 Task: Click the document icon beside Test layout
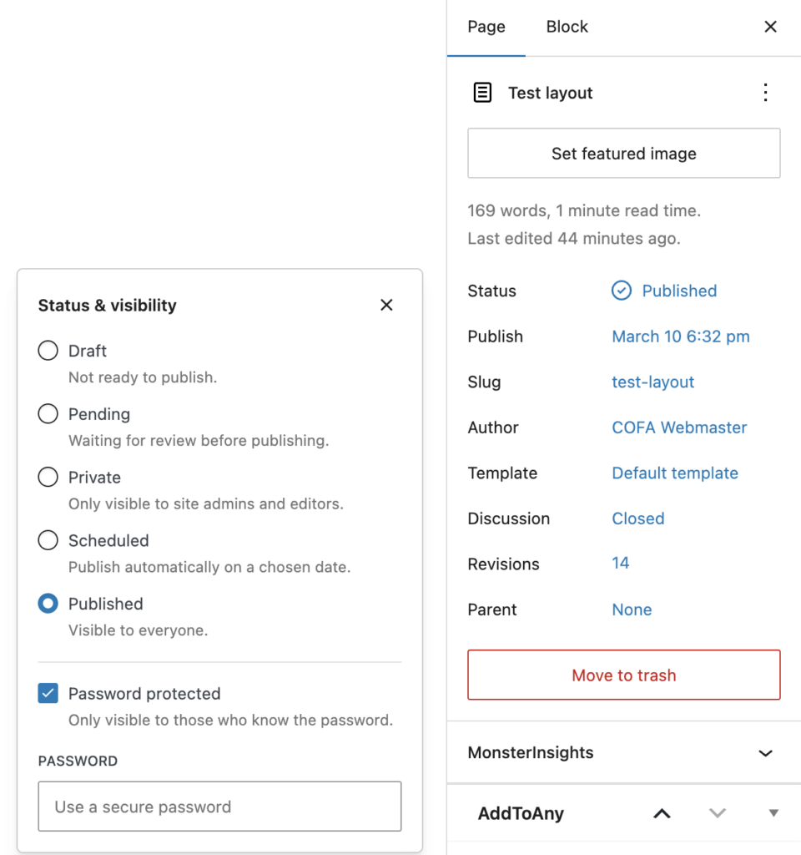[482, 93]
